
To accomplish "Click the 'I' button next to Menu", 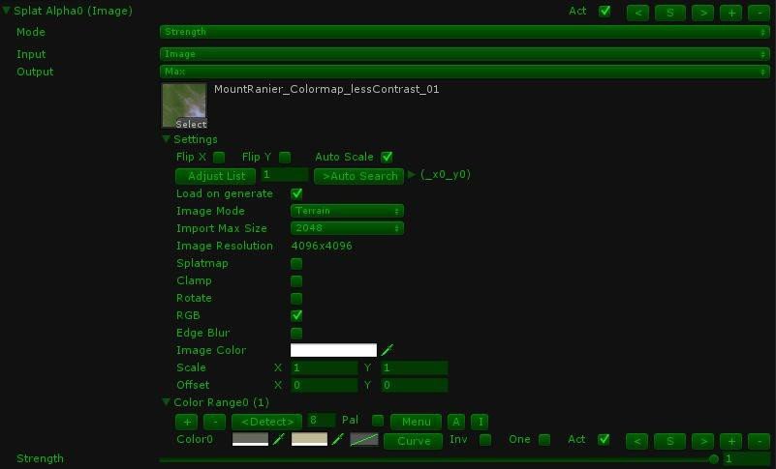I will click(x=480, y=422).
